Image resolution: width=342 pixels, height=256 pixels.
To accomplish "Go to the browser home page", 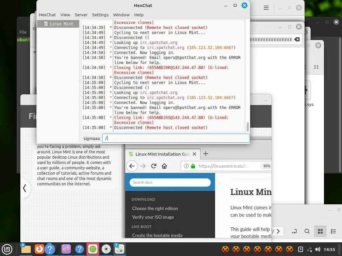I will pos(164,166).
